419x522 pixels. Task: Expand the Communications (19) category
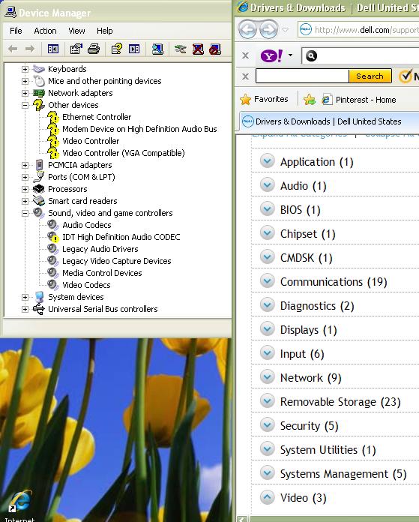(x=268, y=281)
